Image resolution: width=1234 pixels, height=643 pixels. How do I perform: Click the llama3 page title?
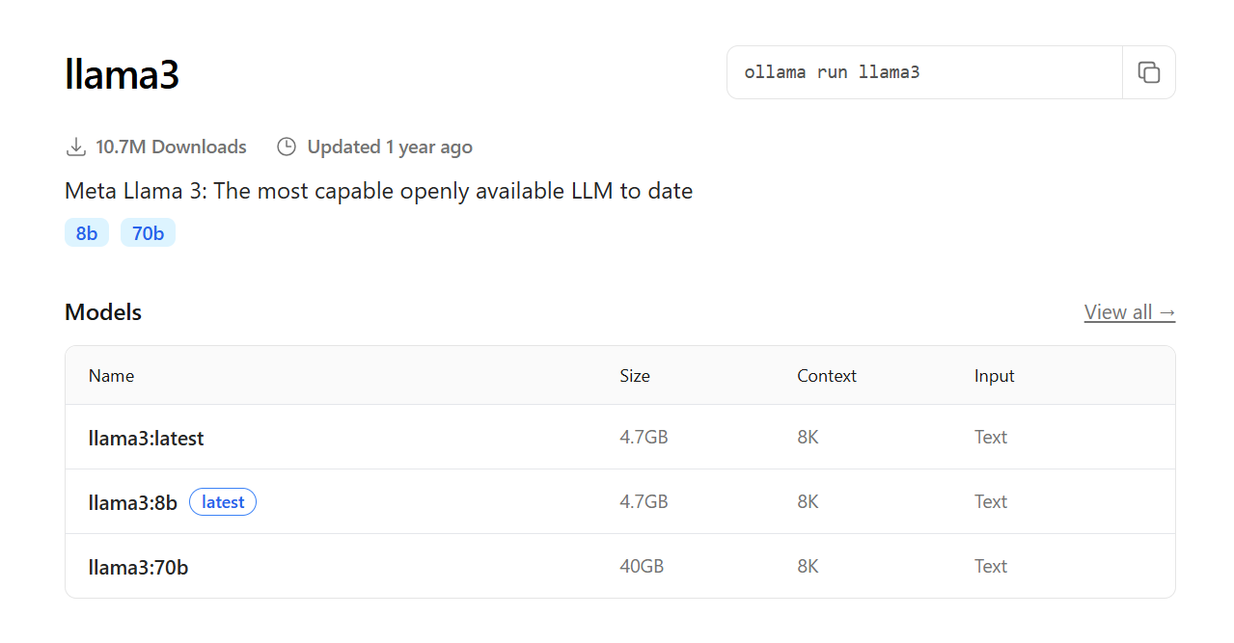123,74
